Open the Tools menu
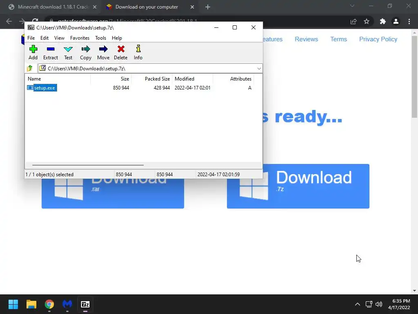 tap(100, 38)
